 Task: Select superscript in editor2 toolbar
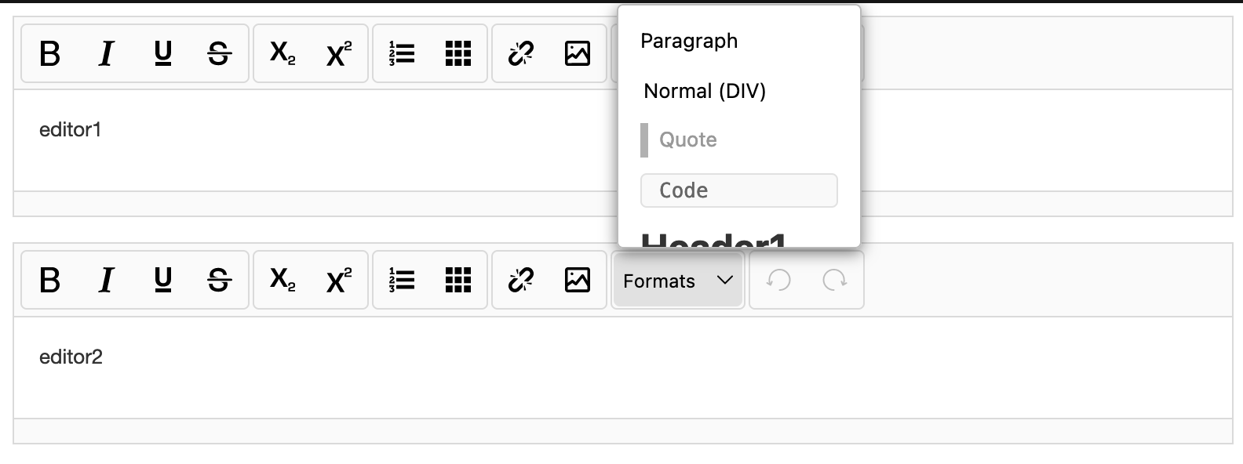click(337, 280)
